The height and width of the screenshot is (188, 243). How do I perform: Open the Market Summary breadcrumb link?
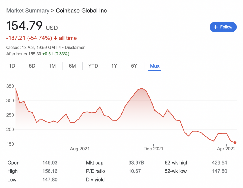click(x=28, y=11)
